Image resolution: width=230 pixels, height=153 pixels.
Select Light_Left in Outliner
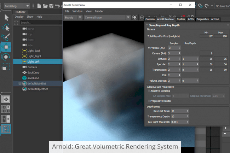38,61
